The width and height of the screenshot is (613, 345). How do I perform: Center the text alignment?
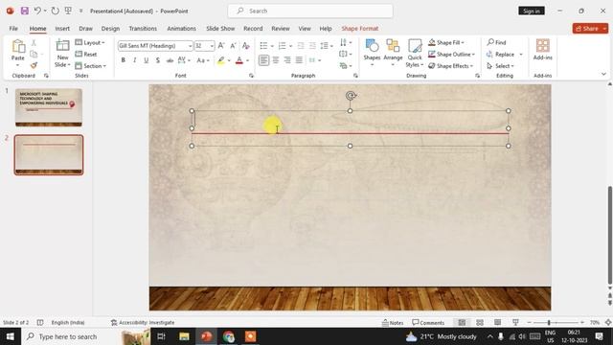pos(276,60)
